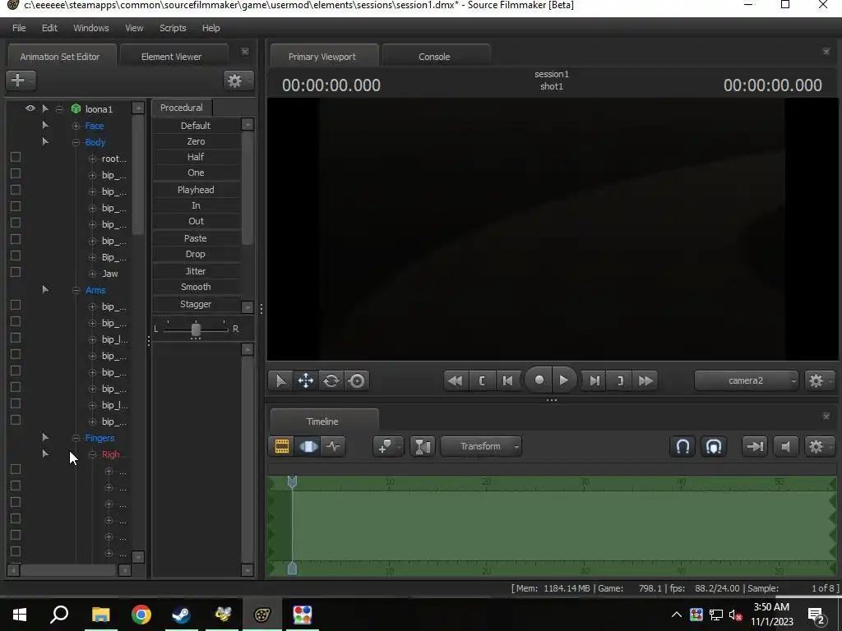
Task: Click the timeline playhead marker at top
Action: click(x=292, y=481)
